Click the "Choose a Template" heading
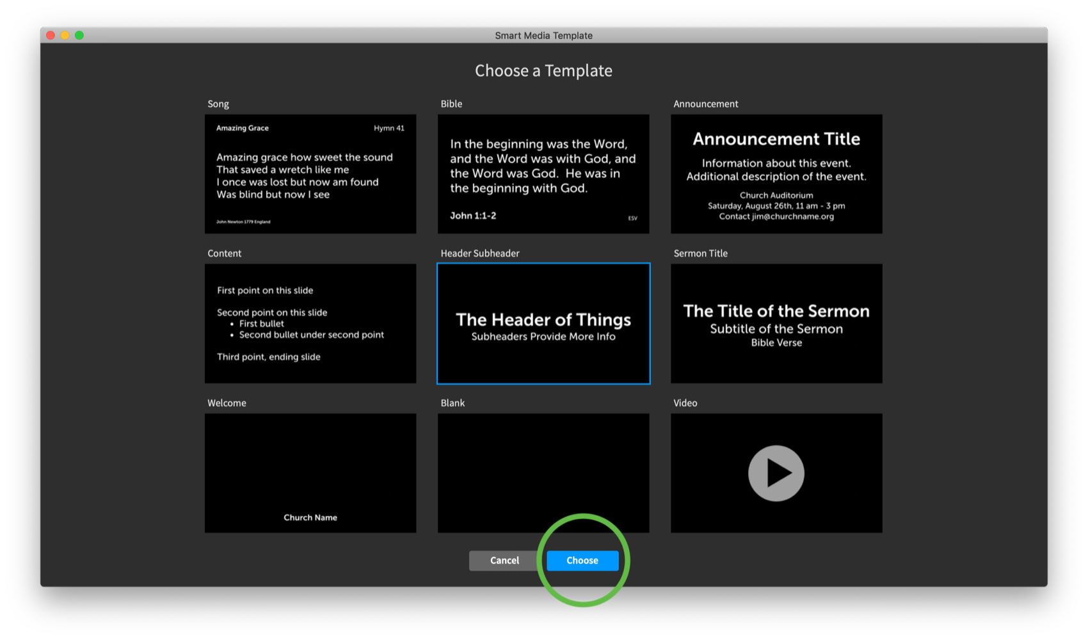This screenshot has height=640, width=1088. (x=543, y=71)
